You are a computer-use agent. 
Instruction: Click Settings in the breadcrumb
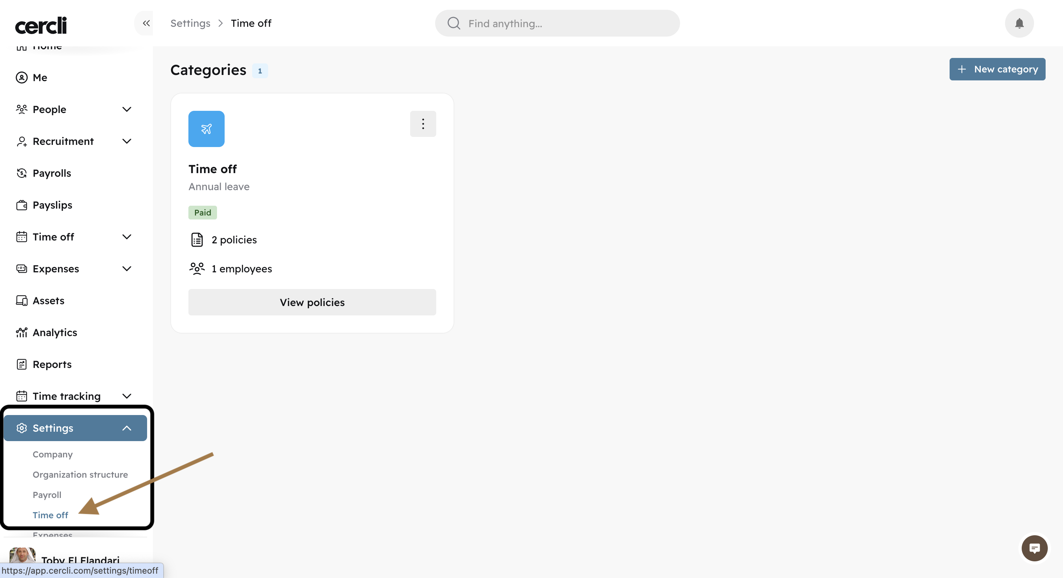click(x=190, y=24)
